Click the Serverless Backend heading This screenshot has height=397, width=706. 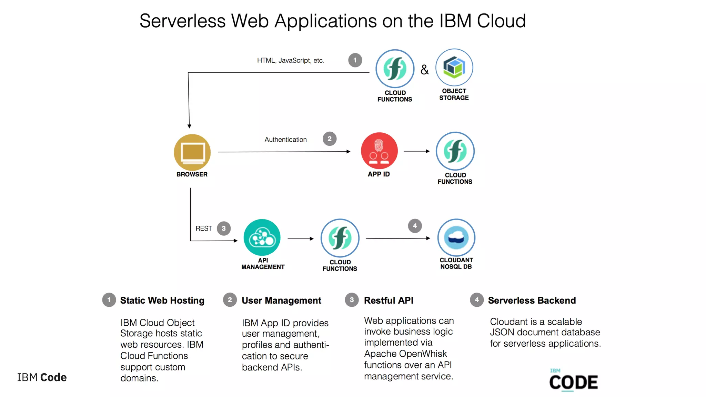[x=532, y=301]
